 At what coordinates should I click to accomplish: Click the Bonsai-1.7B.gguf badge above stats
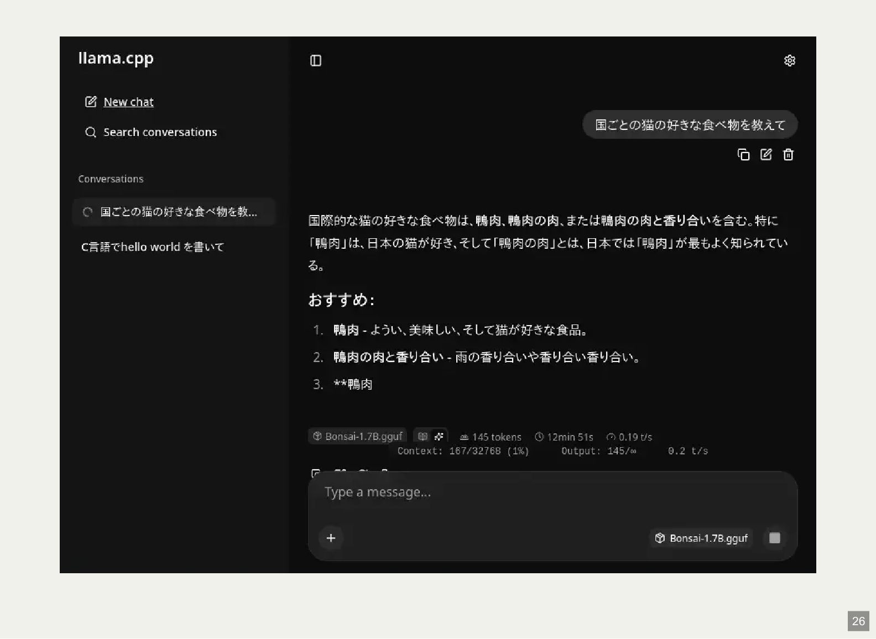(x=357, y=436)
